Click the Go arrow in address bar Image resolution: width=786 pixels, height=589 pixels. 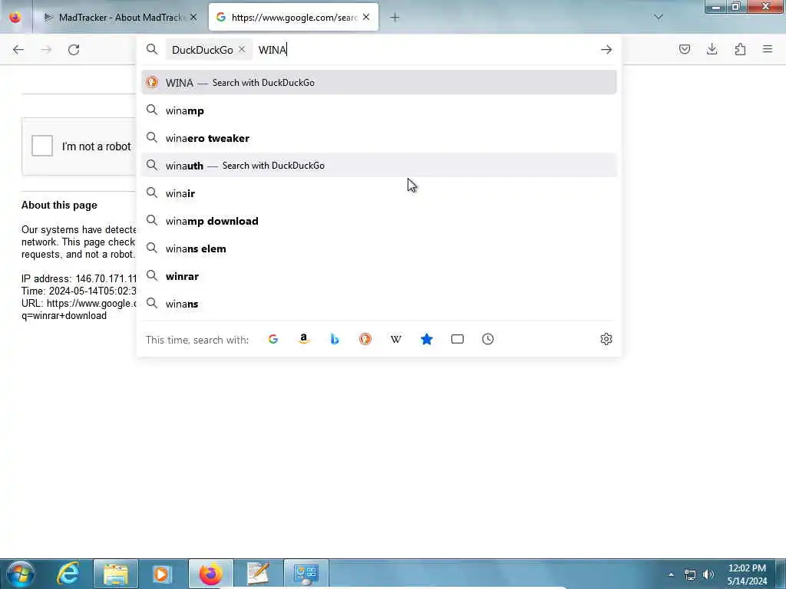pyautogui.click(x=606, y=50)
